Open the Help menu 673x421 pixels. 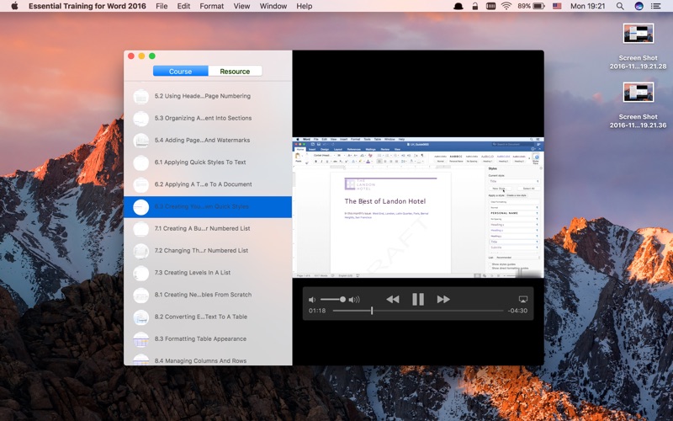click(x=304, y=6)
